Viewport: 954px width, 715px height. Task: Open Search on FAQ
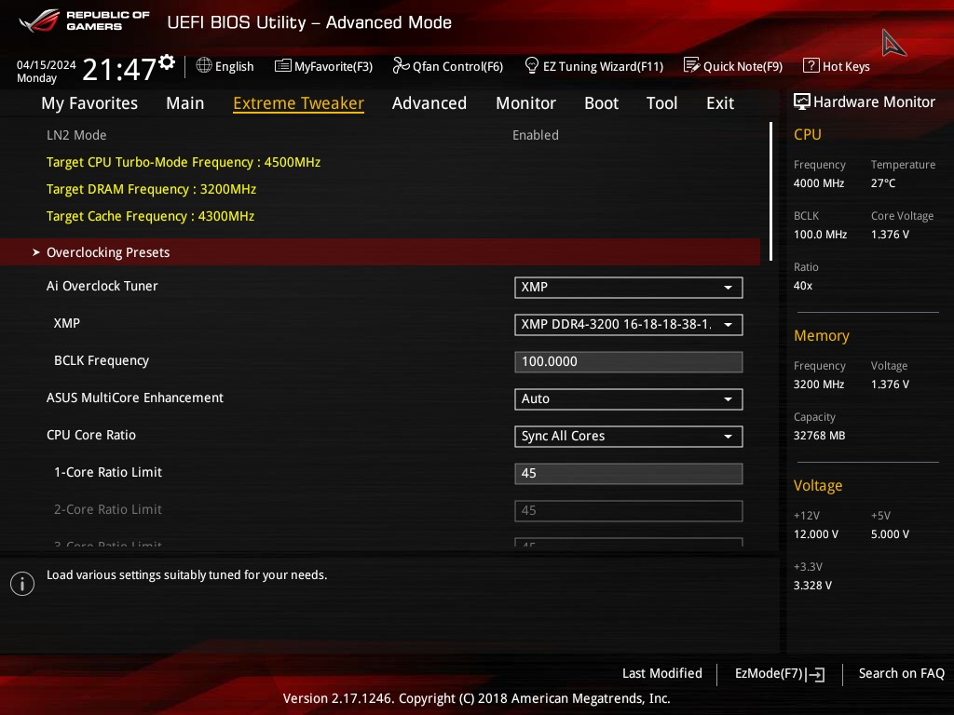[x=901, y=673]
